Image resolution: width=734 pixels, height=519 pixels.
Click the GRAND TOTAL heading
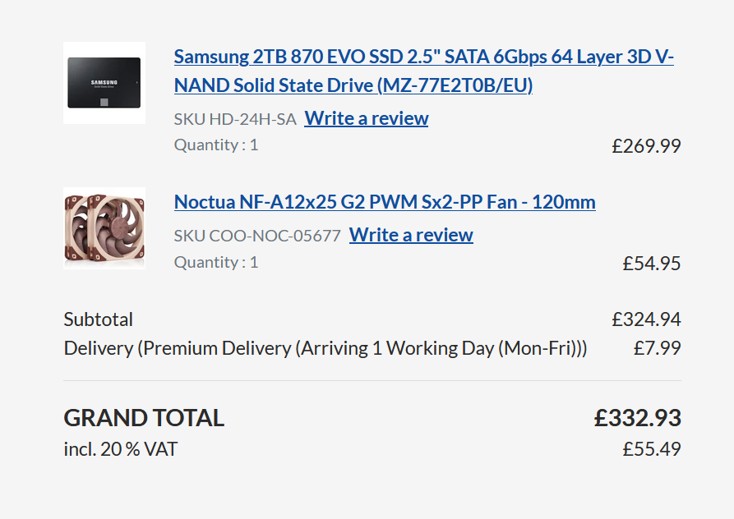[144, 418]
